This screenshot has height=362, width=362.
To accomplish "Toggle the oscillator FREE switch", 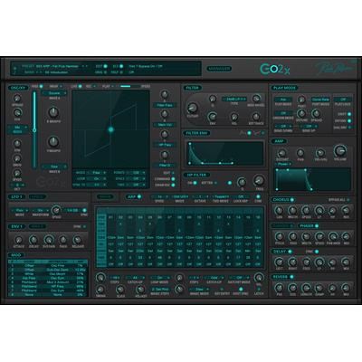I will coord(41,87).
